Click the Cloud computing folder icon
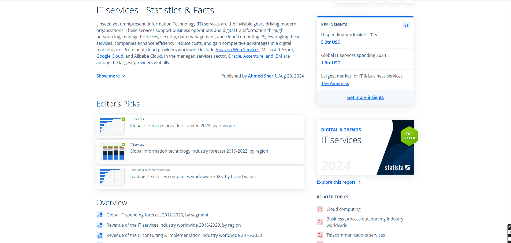The width and height of the screenshot is (511, 243). pyautogui.click(x=320, y=209)
